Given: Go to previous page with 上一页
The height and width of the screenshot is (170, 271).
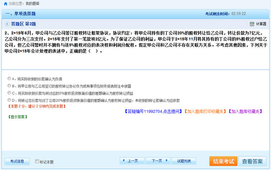Looking at the screenshot, I should (x=132, y=161).
